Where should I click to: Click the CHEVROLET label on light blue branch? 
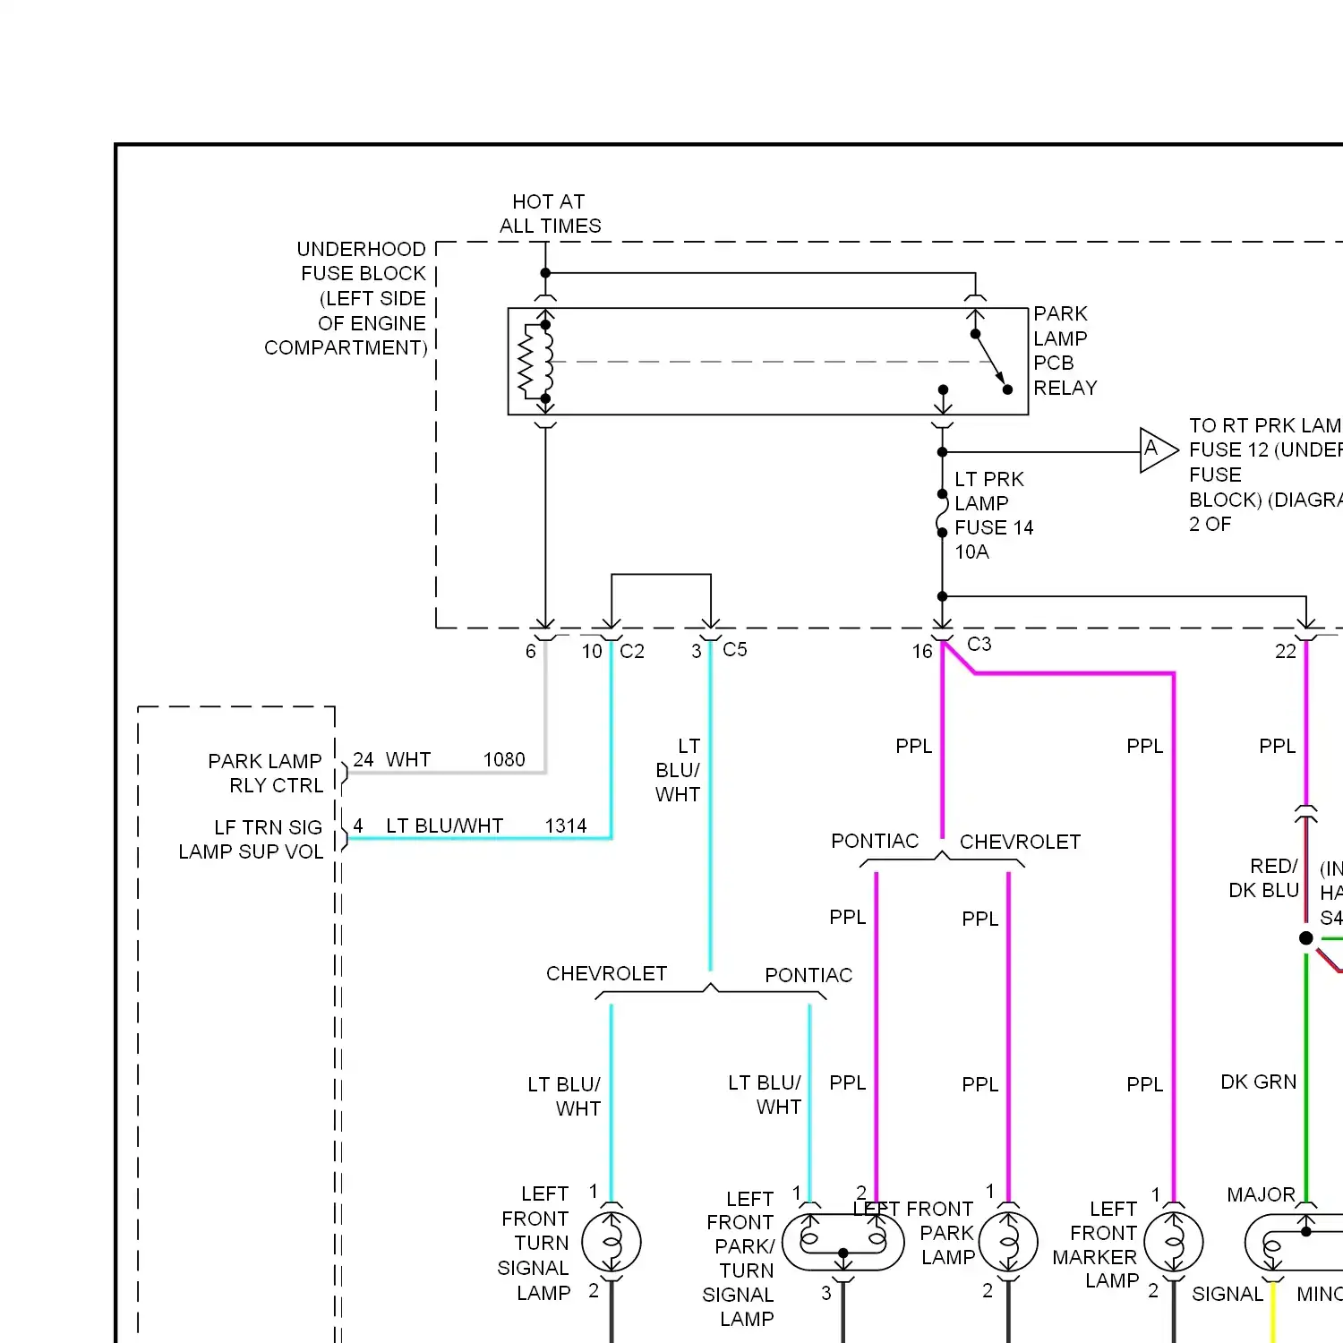pyautogui.click(x=607, y=973)
